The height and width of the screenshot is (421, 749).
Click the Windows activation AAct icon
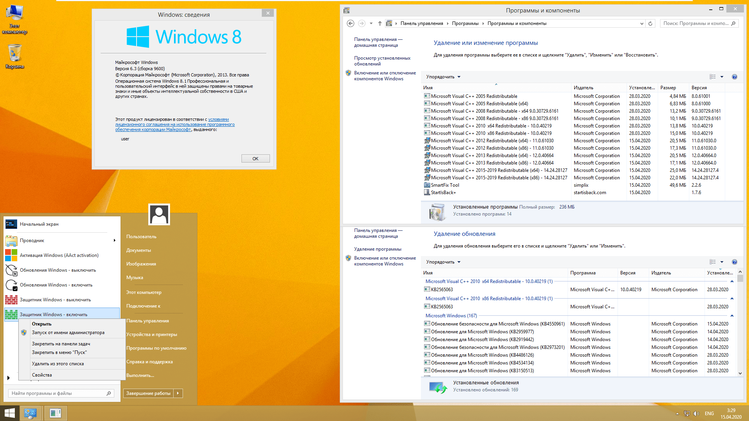[x=11, y=255]
